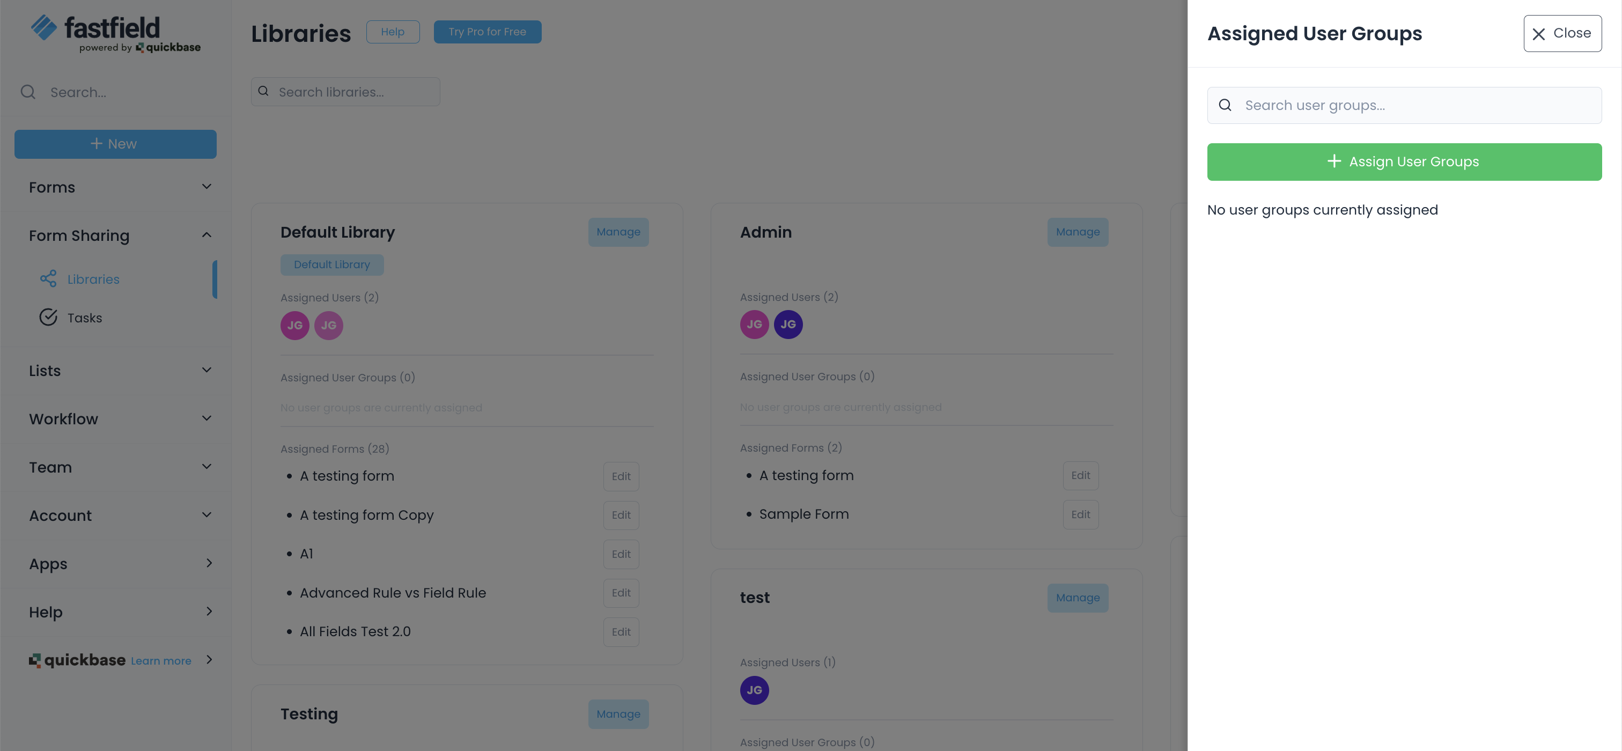
Task: Open Libraries from the sidebar
Action: 93,279
